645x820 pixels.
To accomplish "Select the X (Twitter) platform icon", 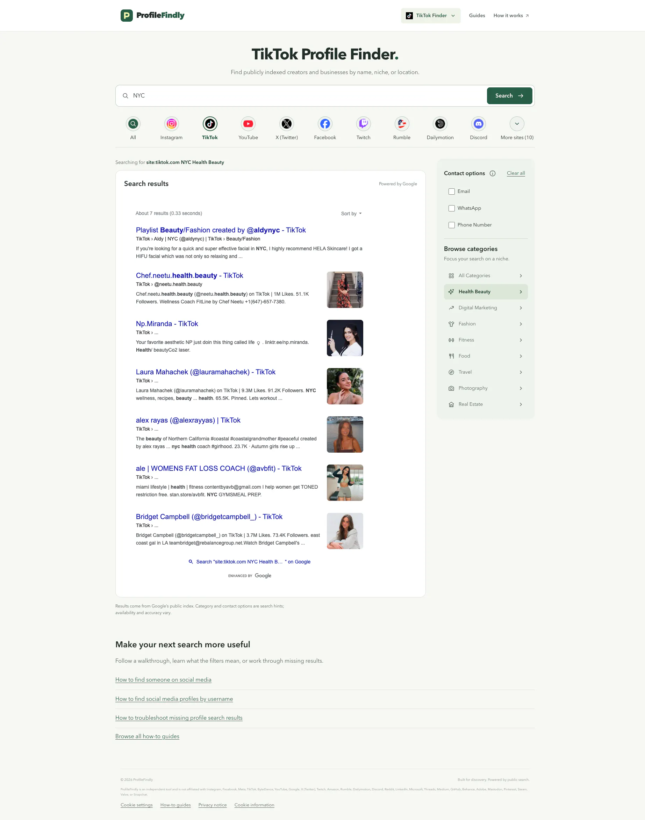I will 287,123.
